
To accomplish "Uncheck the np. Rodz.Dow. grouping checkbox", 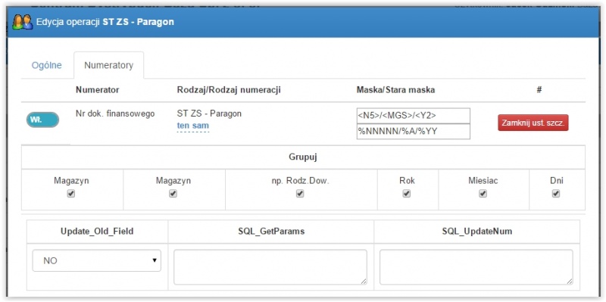I will click(x=300, y=194).
